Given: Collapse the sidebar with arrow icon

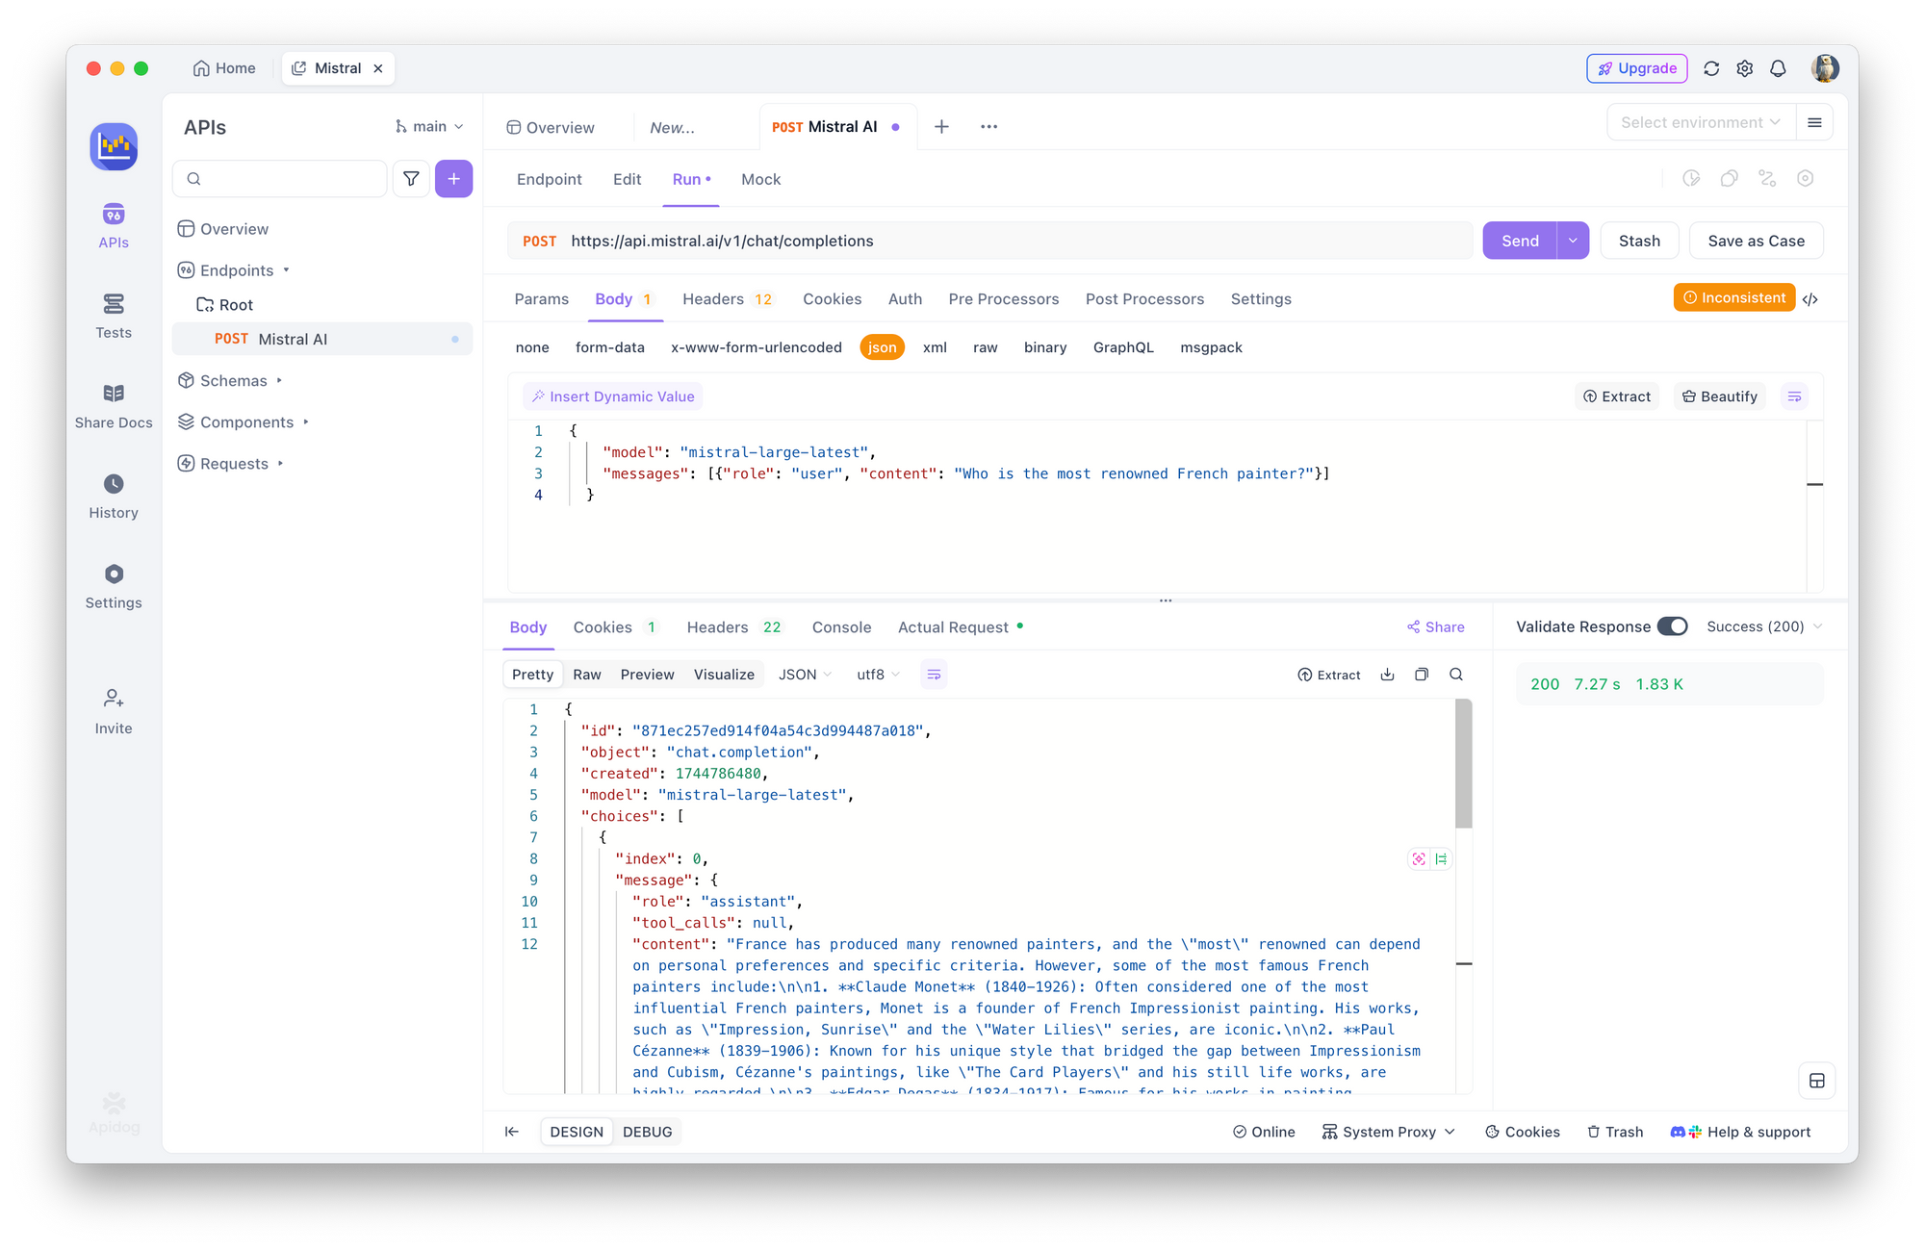Looking at the screenshot, I should click(512, 1132).
